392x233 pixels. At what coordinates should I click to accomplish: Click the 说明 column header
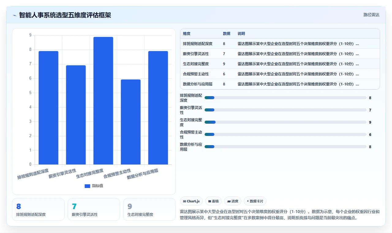click(241, 34)
